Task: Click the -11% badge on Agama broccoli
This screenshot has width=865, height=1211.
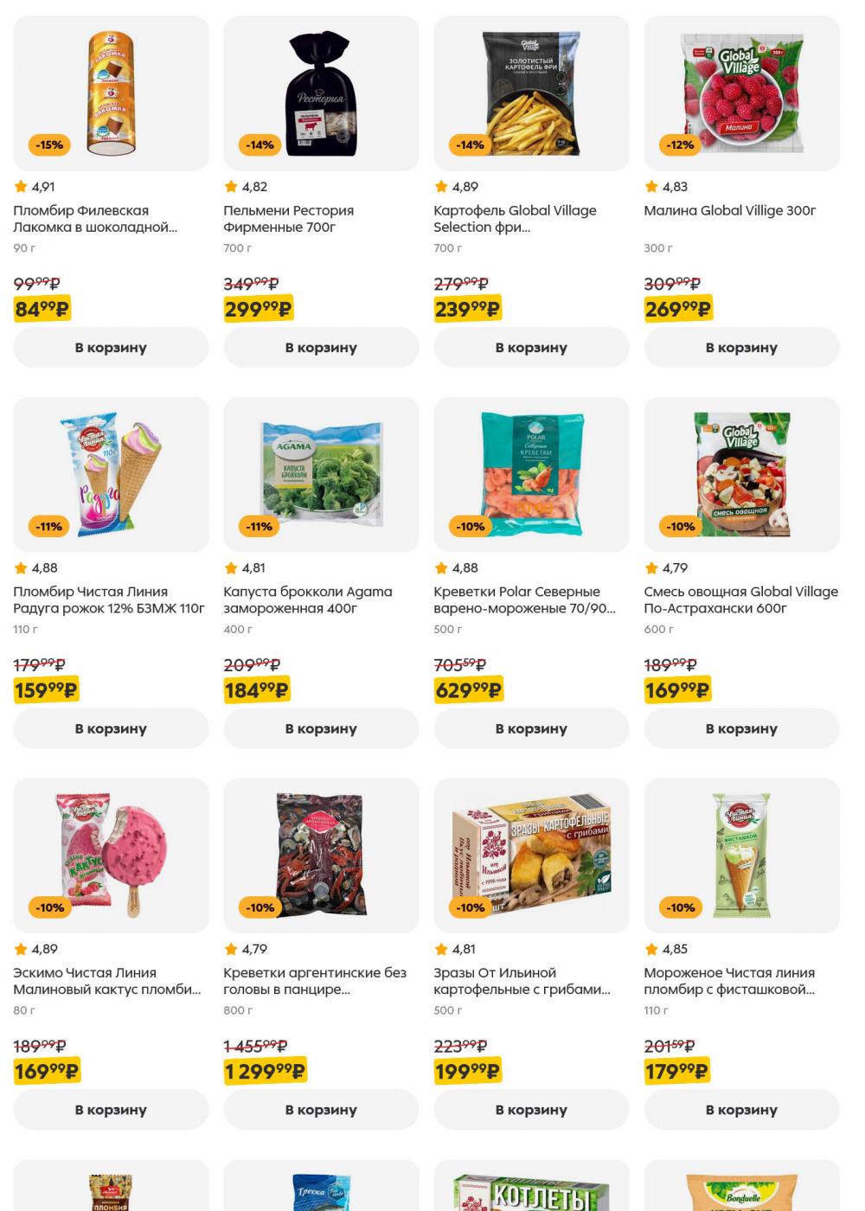Action: point(260,526)
